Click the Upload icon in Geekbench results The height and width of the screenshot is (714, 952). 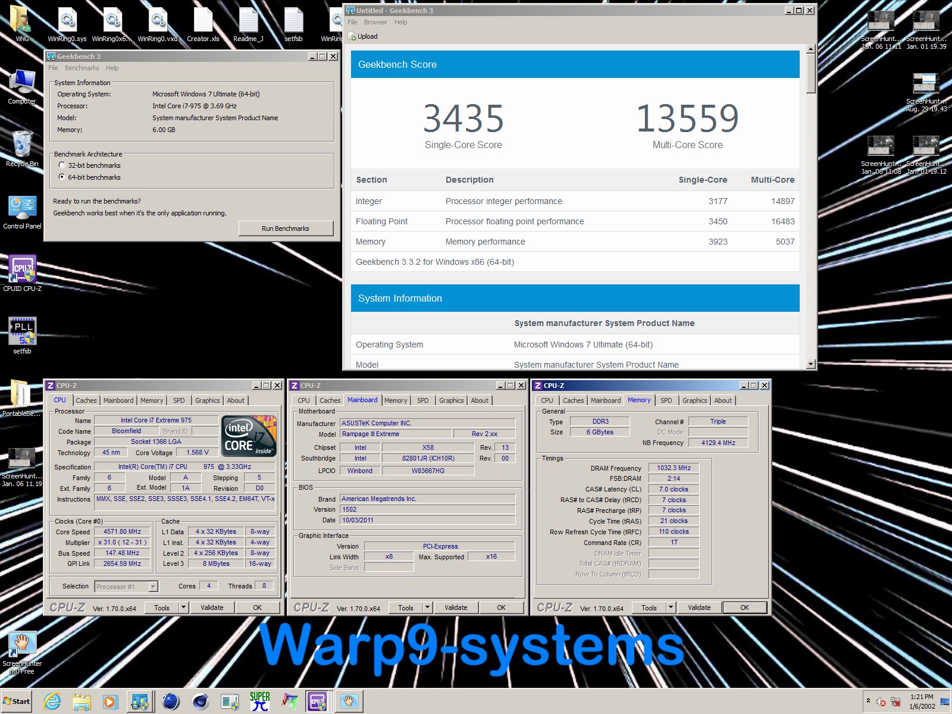pos(352,36)
